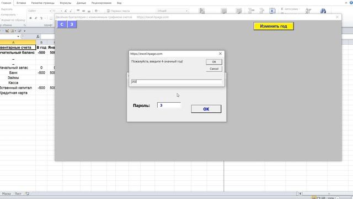Viewport: 353px width, 199px height.
Task: Select the Касса cell
Action: pos(18,83)
